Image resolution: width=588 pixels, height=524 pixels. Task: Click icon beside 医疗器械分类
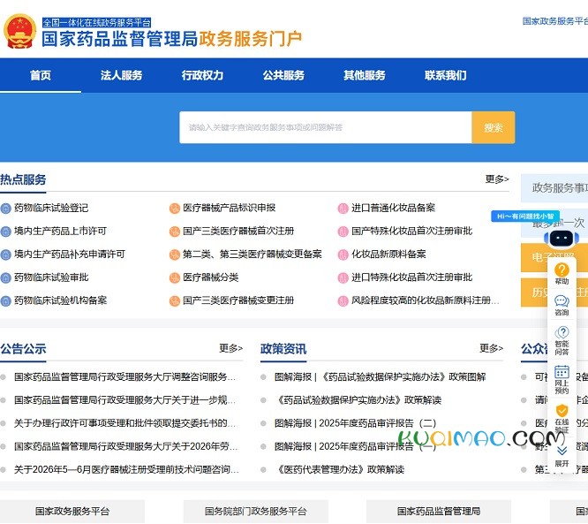click(175, 277)
